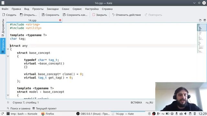Click the Поиск и замена magnifier icon
207x116 pixels.
[8, 108]
